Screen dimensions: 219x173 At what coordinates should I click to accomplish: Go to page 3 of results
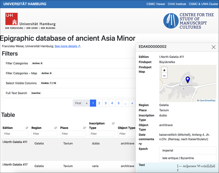[x=105, y=103]
